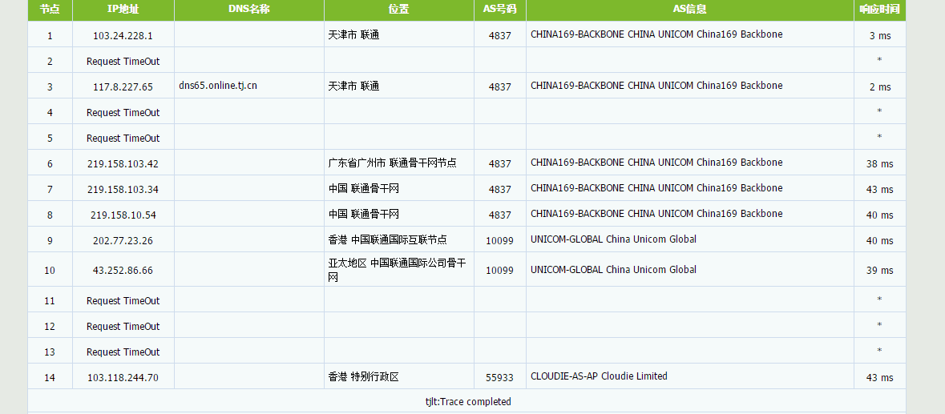Click Request TimeOut in node 2 row
The height and width of the screenshot is (414, 945).
pyautogui.click(x=123, y=61)
